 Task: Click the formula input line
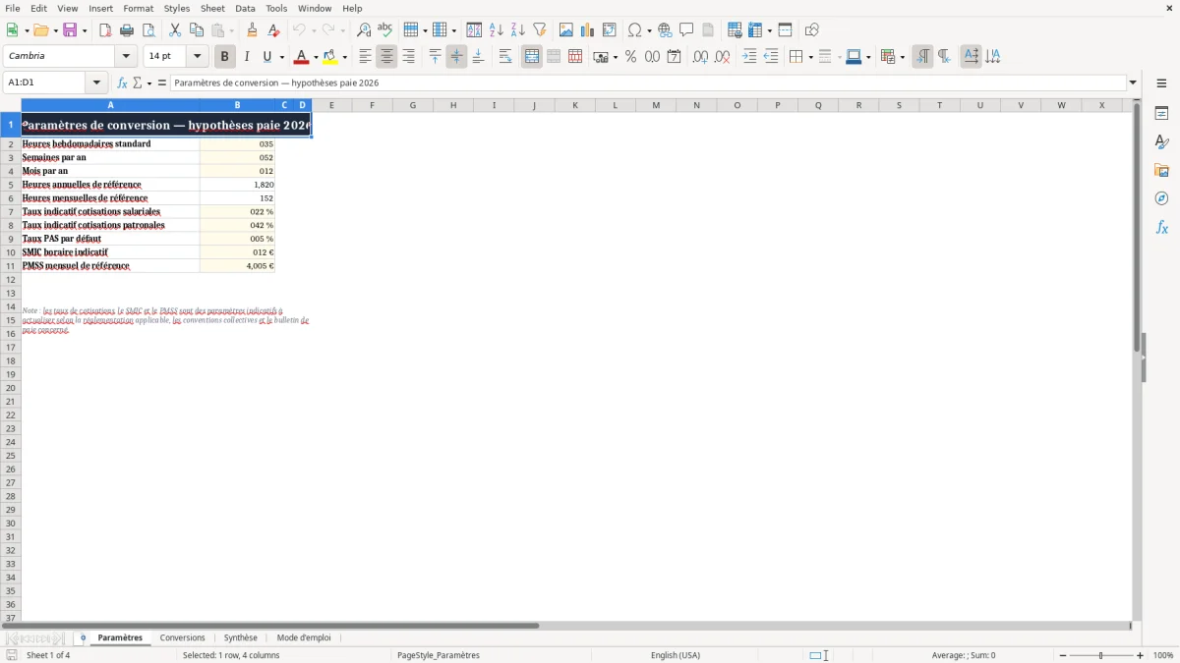[647, 83]
